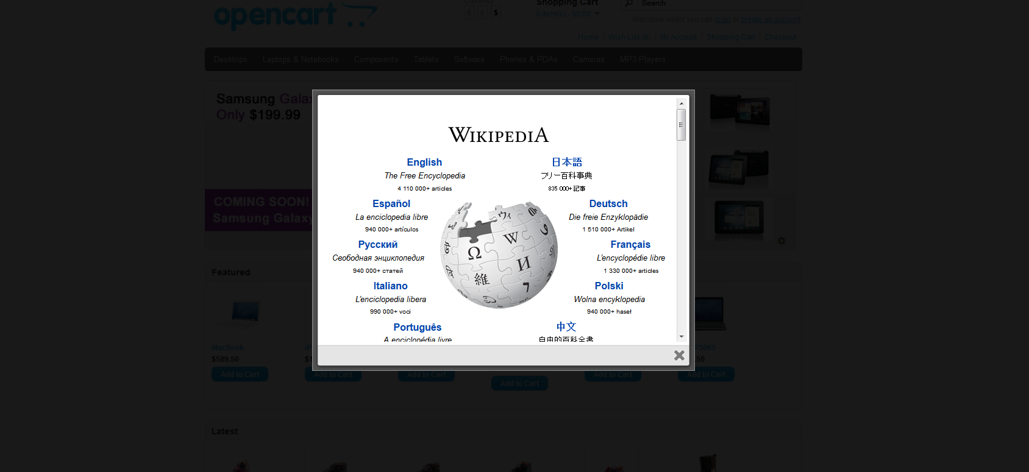This screenshot has height=472, width=1029.
Task: Open Phones & PDAs menu
Action: 529,59
